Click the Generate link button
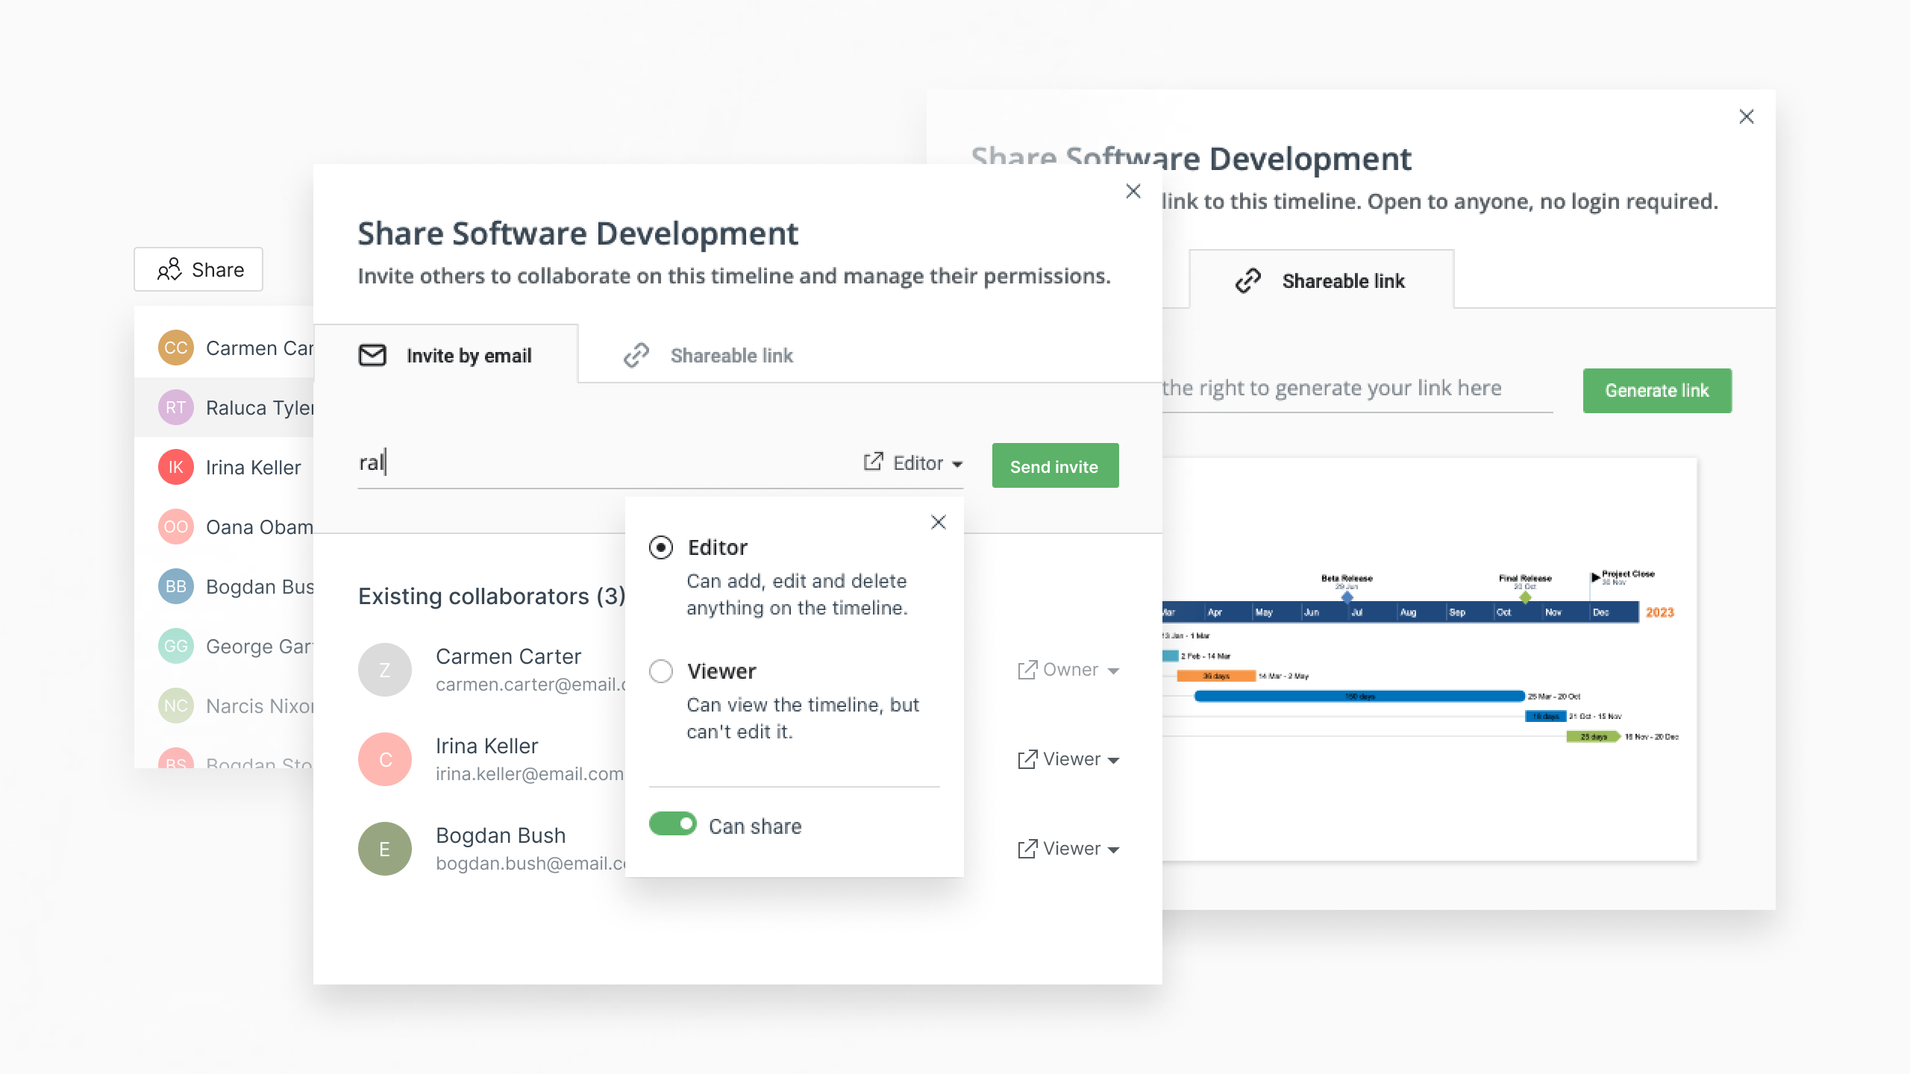This screenshot has height=1074, width=1910. 1657,390
